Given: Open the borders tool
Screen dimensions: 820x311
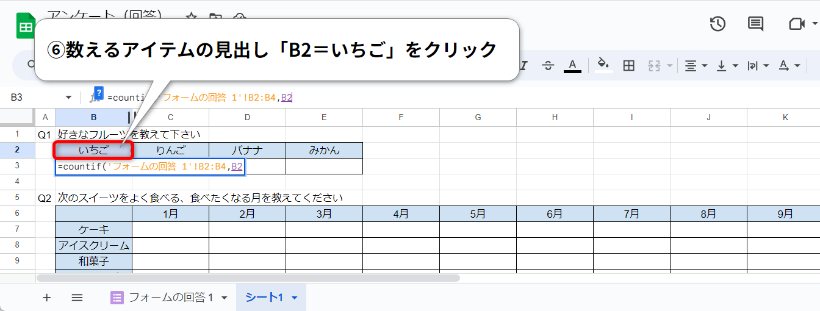Looking at the screenshot, I should [x=628, y=65].
